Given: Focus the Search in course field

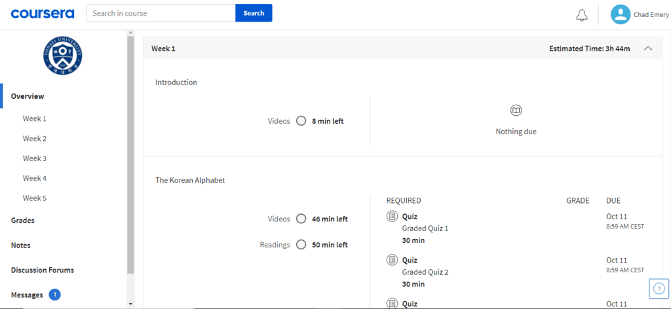Looking at the screenshot, I should (x=161, y=13).
